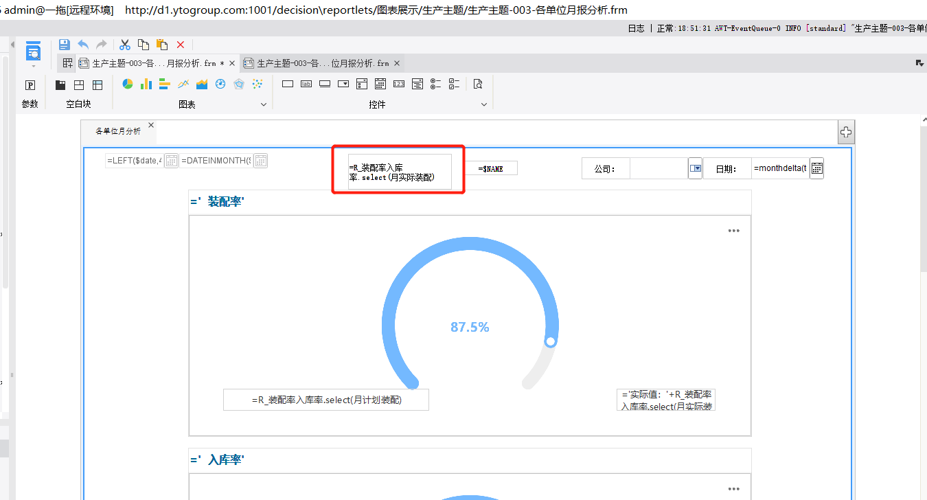Viewport: 927px width, 500px height.
Task: Insert an area chart
Action: tap(202, 84)
